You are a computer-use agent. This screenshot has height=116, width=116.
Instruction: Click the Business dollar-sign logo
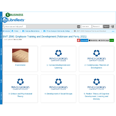pos(14,15)
